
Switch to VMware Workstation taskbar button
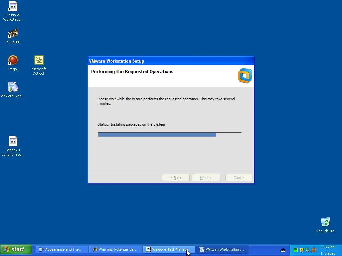click(222, 249)
